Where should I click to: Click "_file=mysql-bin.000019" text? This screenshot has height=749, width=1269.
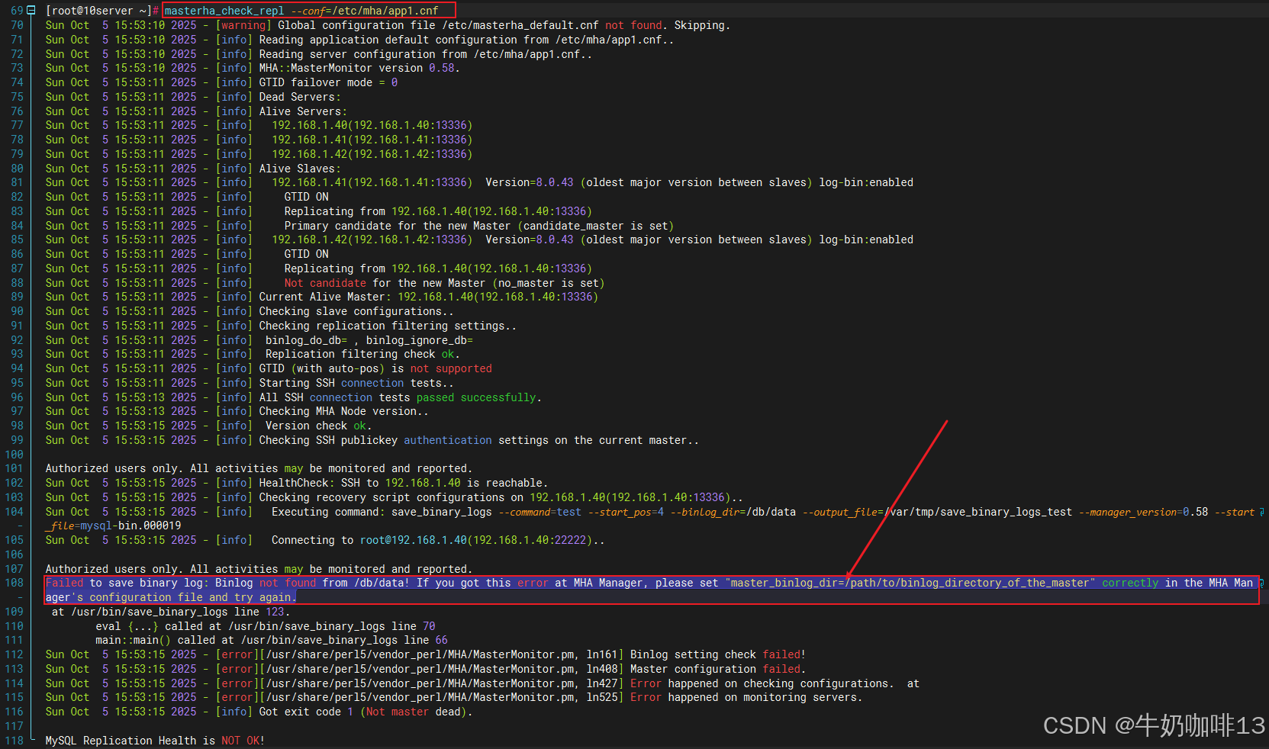pyautogui.click(x=113, y=526)
